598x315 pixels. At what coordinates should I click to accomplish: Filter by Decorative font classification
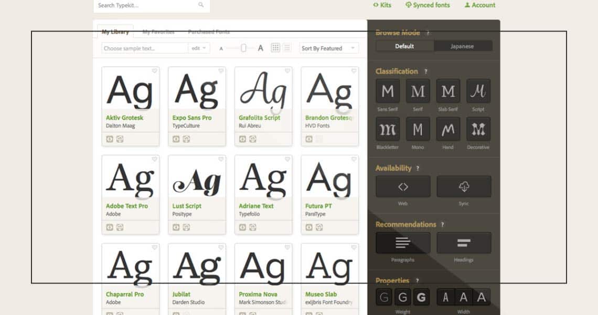[478, 129]
